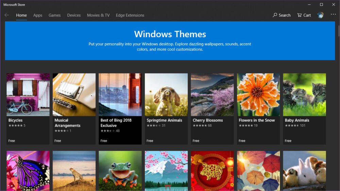Click the Springtime Animals theme title
The width and height of the screenshot is (340, 191).
[x=164, y=120]
